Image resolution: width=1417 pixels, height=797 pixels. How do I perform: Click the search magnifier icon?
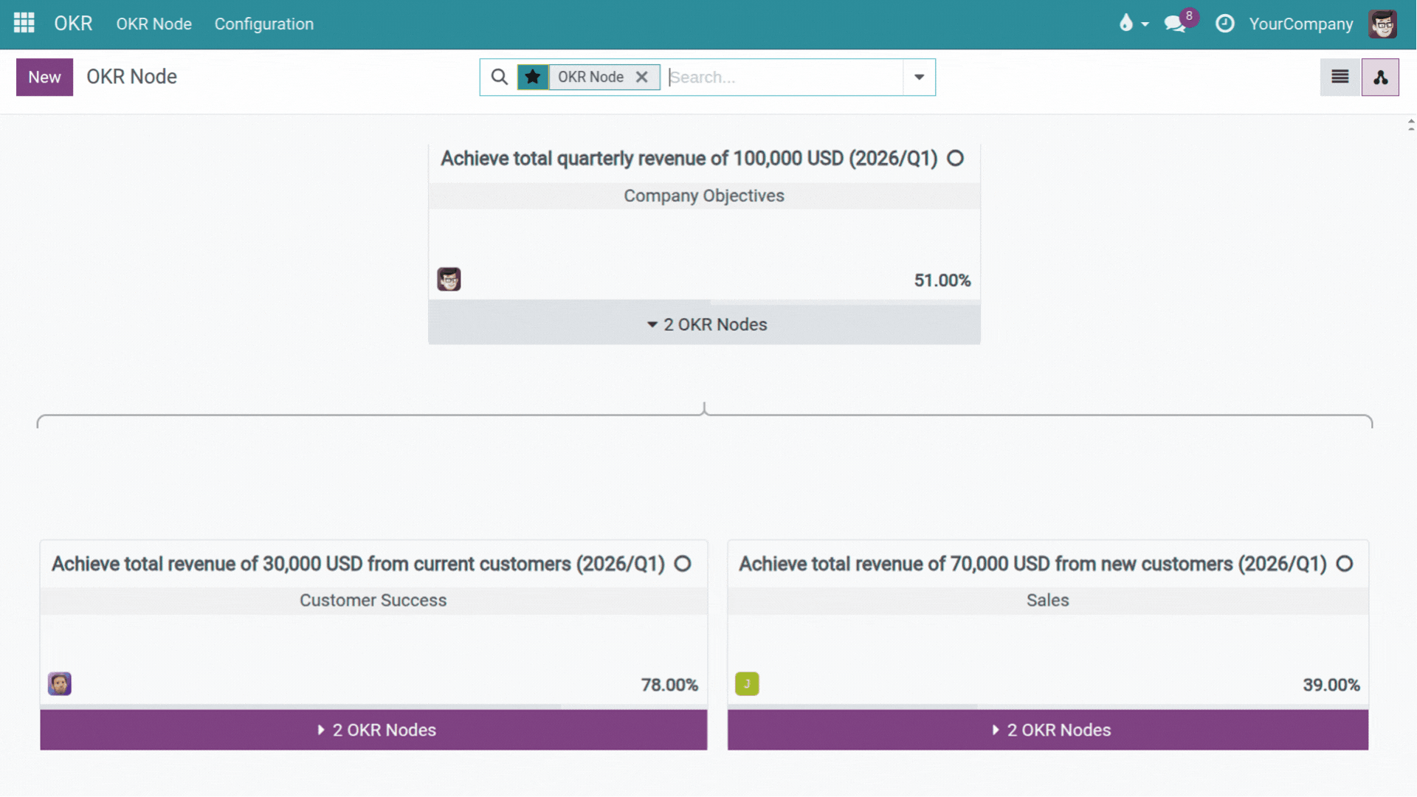click(x=500, y=77)
